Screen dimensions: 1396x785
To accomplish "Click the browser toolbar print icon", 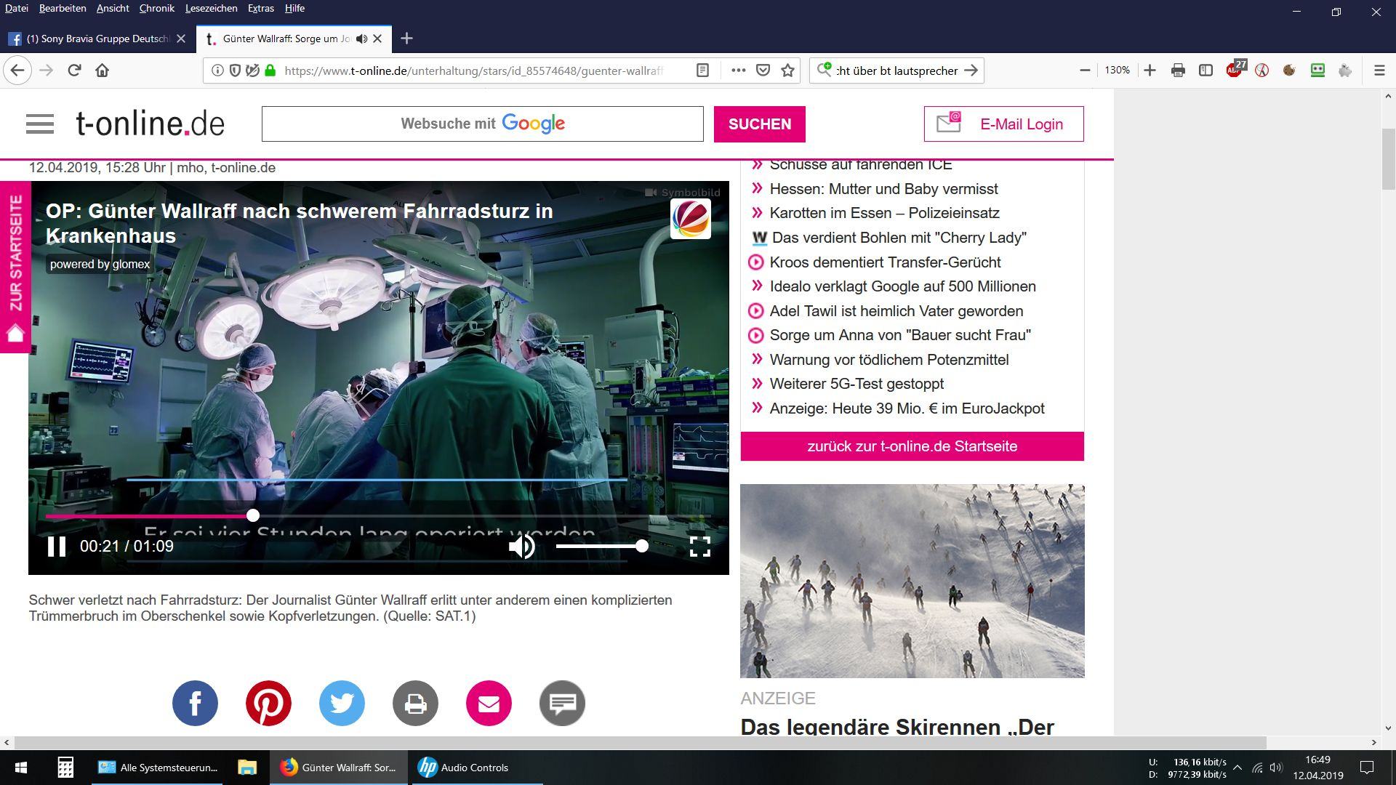I will coord(1178,71).
